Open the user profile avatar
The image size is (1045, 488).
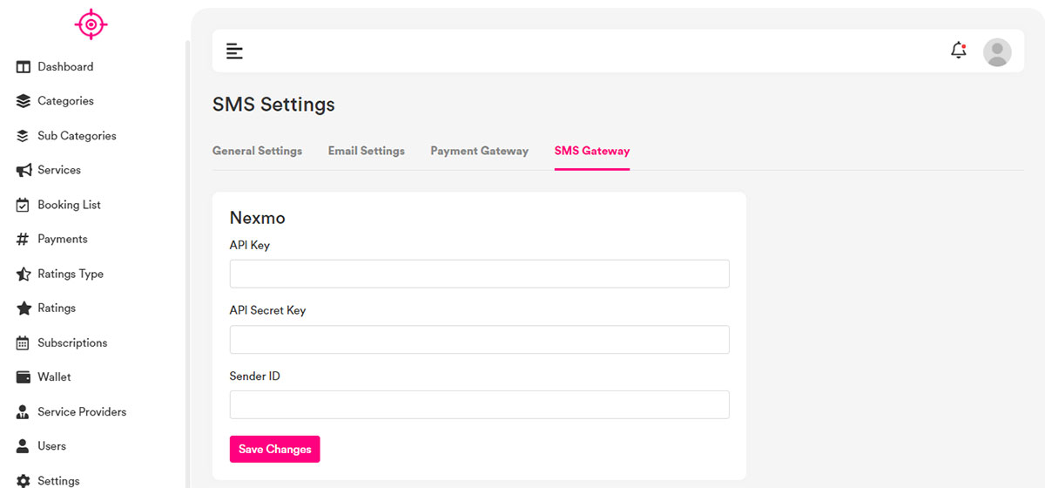(x=996, y=52)
